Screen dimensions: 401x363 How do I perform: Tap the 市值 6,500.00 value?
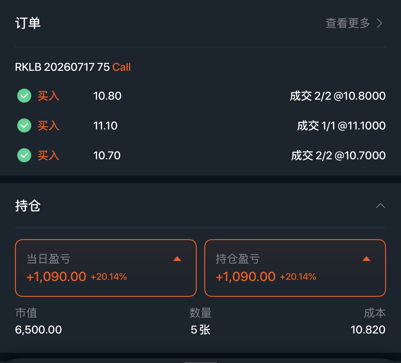[x=39, y=329]
